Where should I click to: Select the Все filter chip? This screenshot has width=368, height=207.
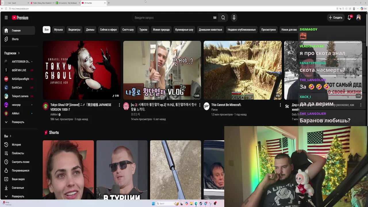click(47, 30)
